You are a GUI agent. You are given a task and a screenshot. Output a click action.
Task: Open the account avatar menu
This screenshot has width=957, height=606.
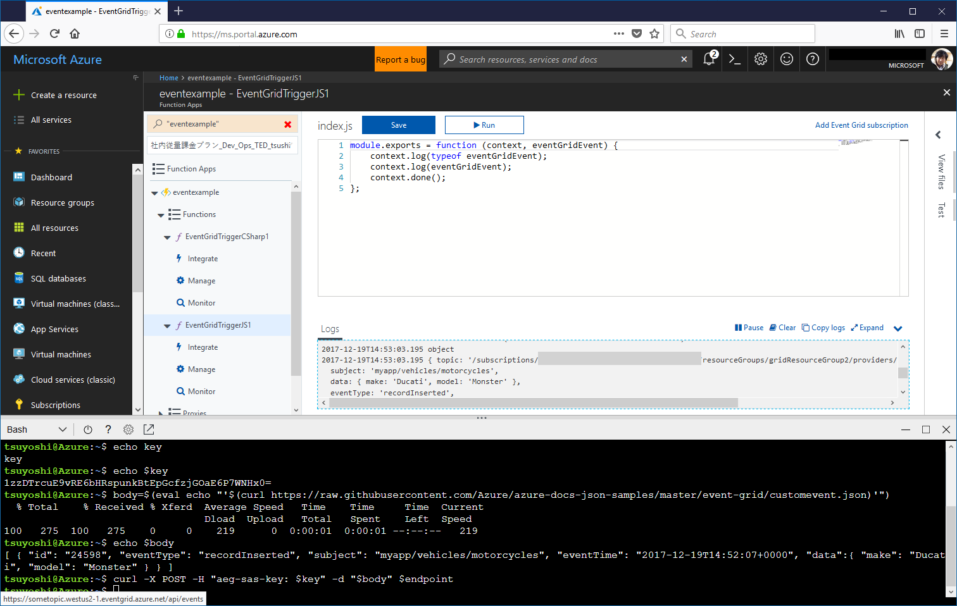click(942, 59)
